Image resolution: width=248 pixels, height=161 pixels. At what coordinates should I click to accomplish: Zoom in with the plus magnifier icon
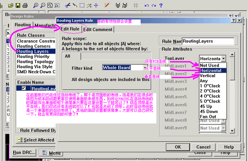pos(35,6)
